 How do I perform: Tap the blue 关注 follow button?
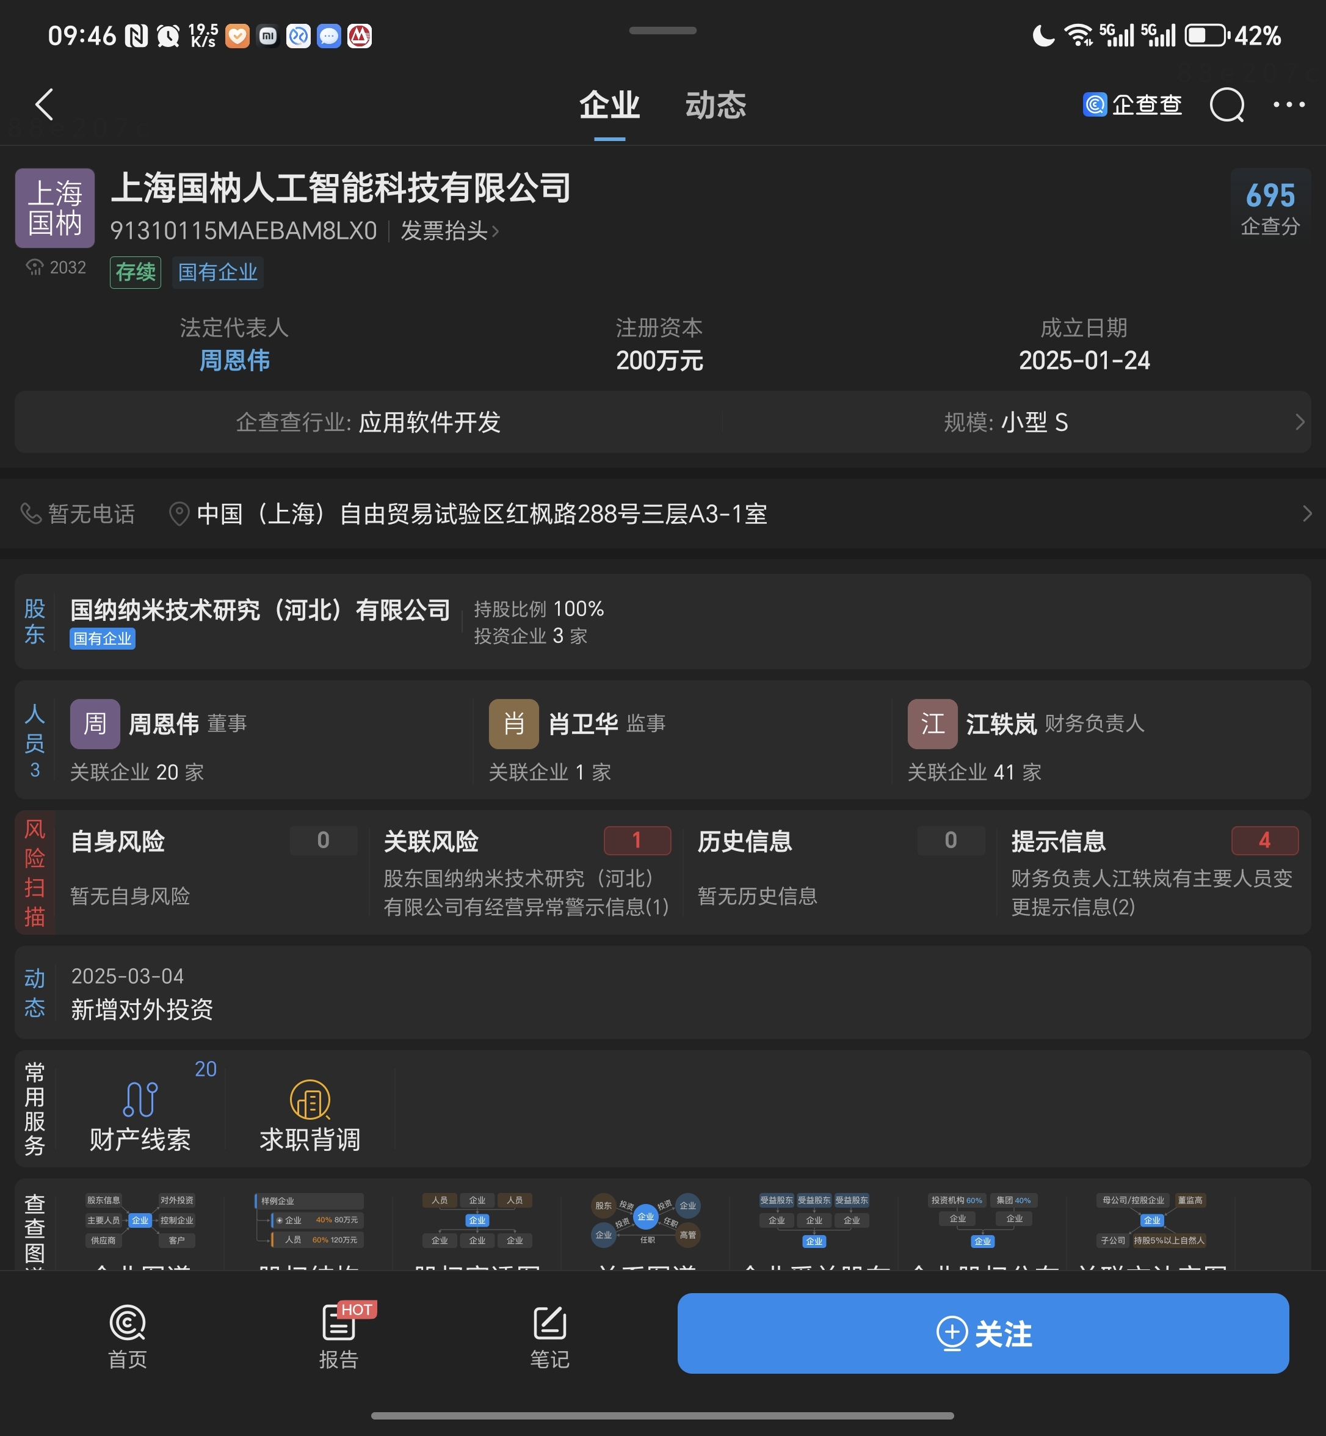[x=982, y=1333]
